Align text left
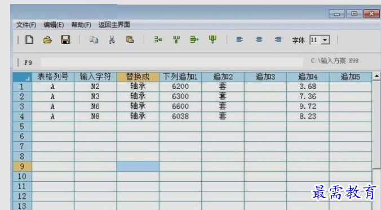The height and width of the screenshot is (210, 381). (240, 39)
